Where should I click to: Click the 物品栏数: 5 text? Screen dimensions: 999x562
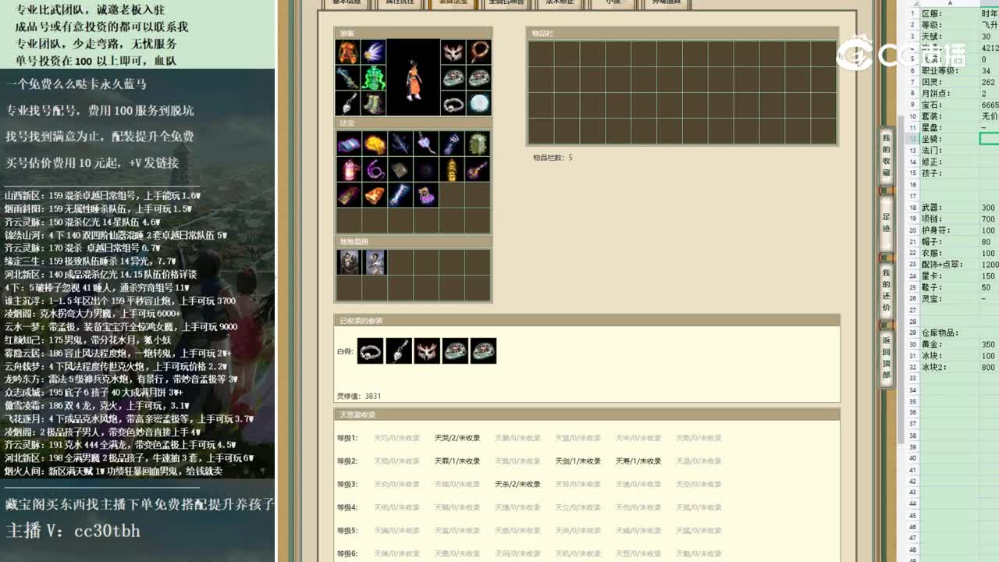click(x=553, y=158)
